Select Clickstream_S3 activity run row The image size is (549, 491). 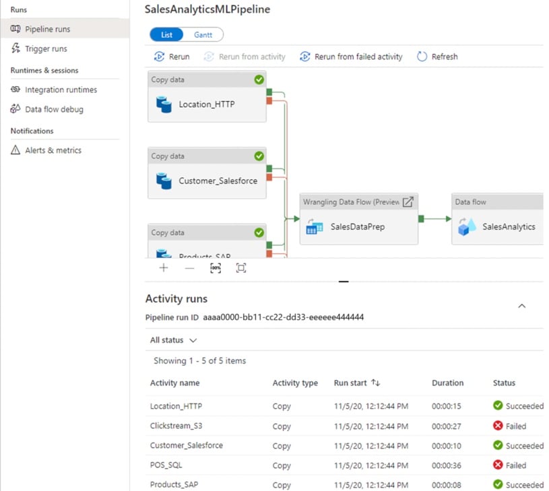pyautogui.click(x=344, y=426)
